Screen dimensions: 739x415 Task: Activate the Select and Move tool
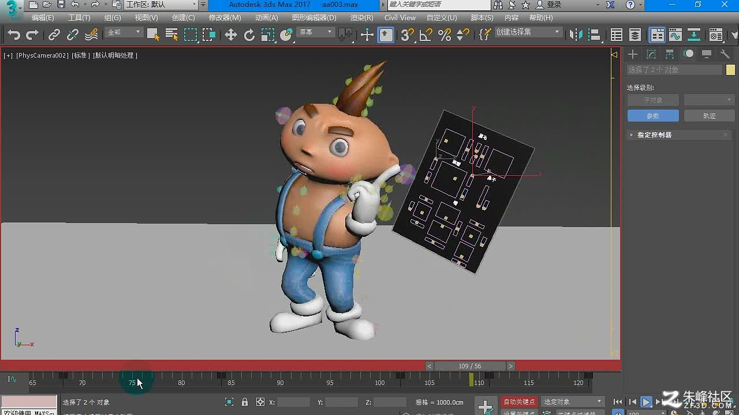231,35
